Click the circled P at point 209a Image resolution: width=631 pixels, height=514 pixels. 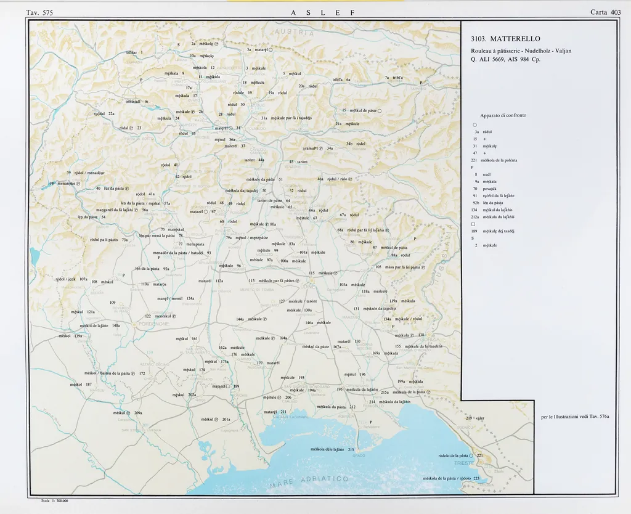pyautogui.click(x=129, y=413)
